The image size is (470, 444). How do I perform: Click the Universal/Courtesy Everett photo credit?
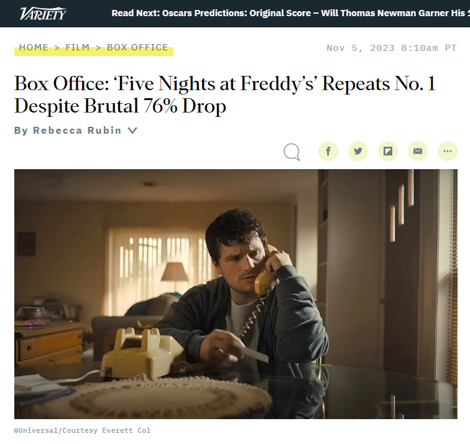(82, 430)
